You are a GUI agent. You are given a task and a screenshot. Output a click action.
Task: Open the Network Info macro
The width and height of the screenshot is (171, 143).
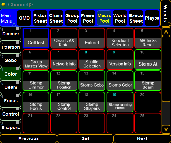pyautogui.click(x=64, y=60)
